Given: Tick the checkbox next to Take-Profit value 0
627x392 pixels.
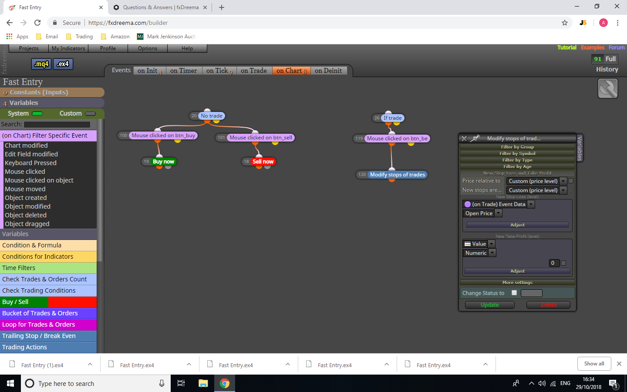Looking at the screenshot, I should (x=563, y=263).
